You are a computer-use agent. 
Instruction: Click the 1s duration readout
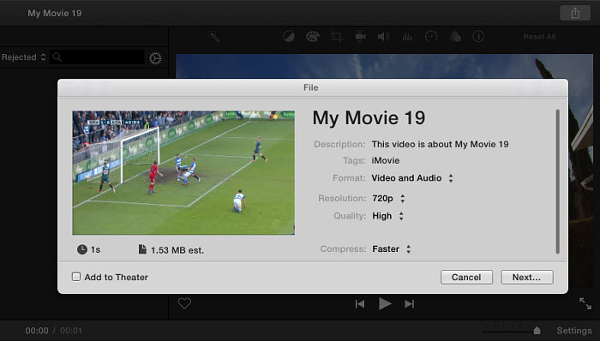point(89,249)
